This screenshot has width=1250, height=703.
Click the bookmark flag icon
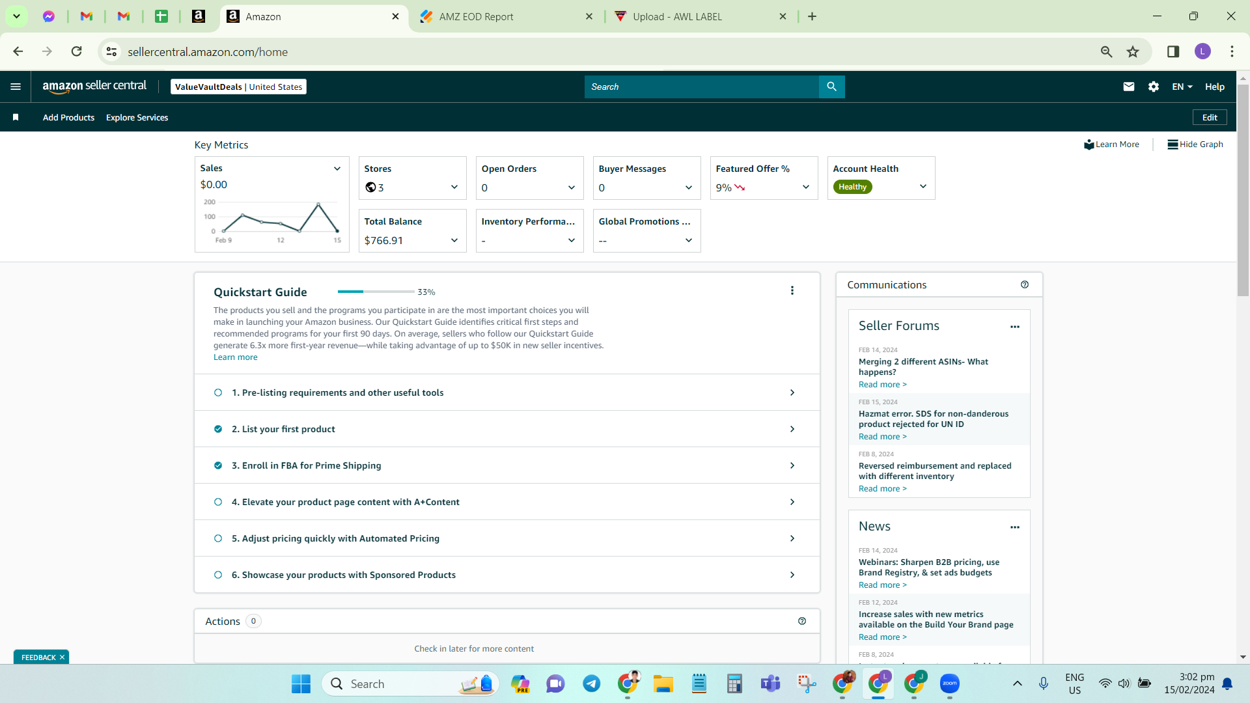click(16, 117)
